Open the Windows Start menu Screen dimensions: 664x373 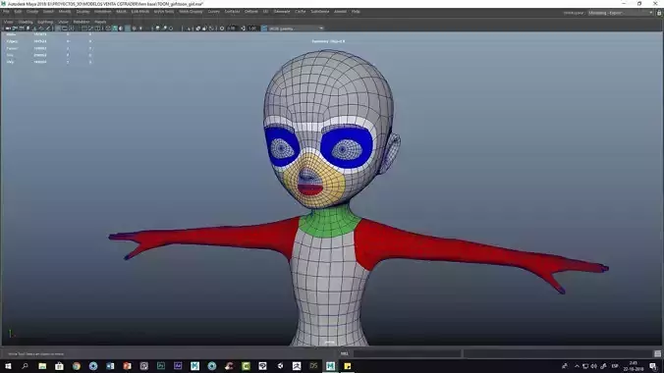[x=8, y=366]
